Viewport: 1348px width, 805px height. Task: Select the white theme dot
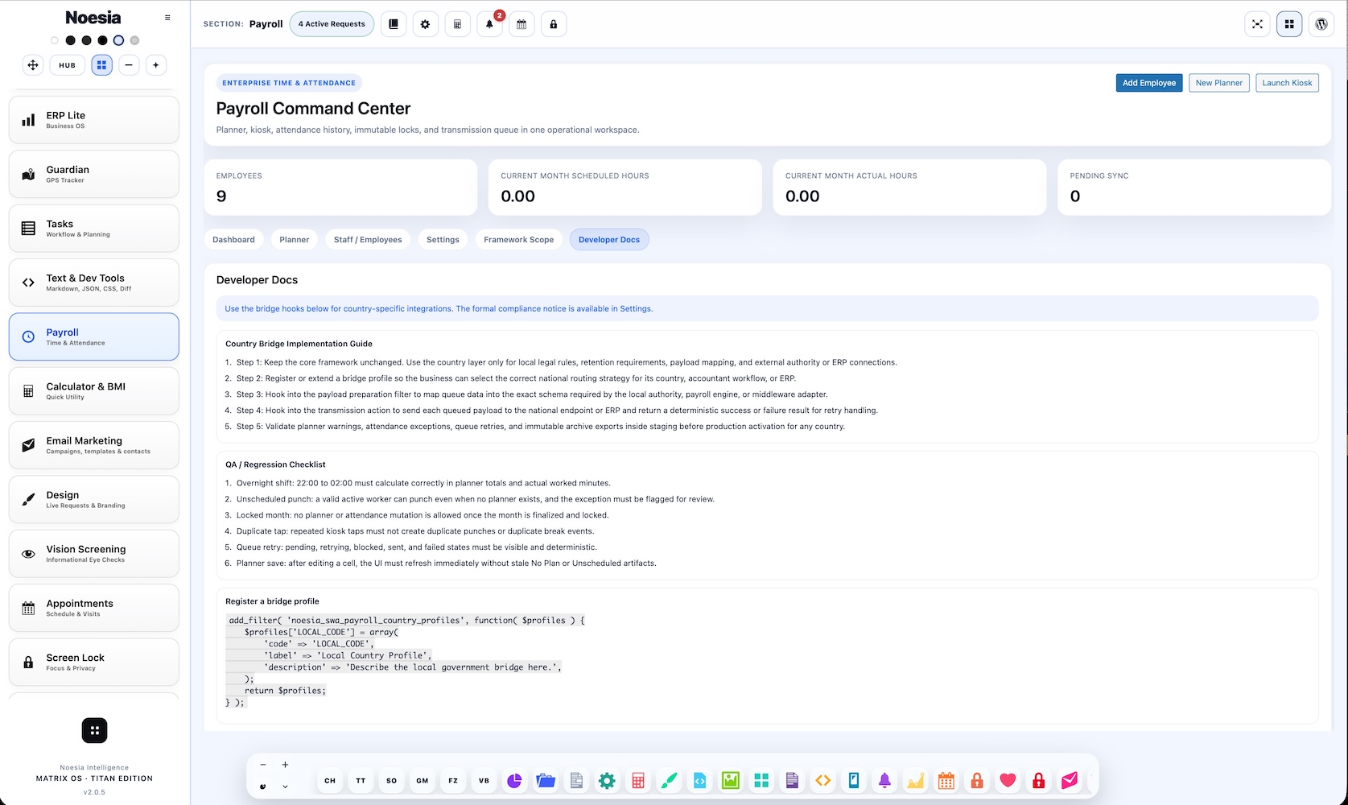click(x=55, y=40)
